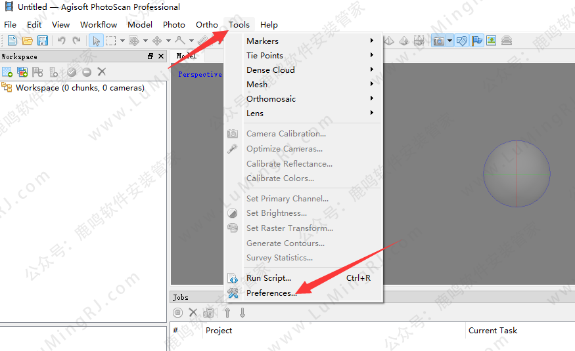Click the stacked layers icon in toolbar
Image resolution: width=575 pixels, height=351 pixels.
pos(507,41)
